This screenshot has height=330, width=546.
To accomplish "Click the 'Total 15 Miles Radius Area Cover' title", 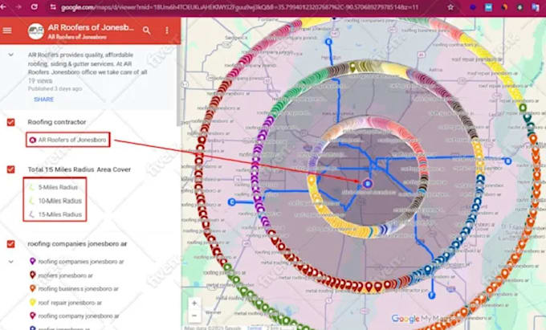I will (x=79, y=169).
